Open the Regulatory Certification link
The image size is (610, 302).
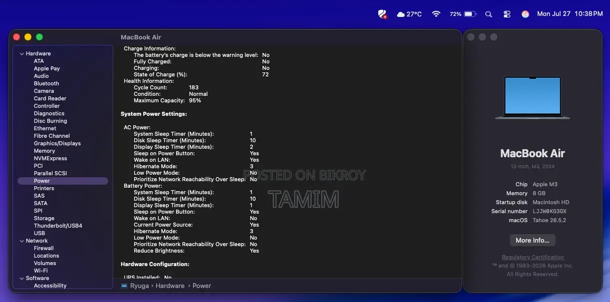click(533, 257)
